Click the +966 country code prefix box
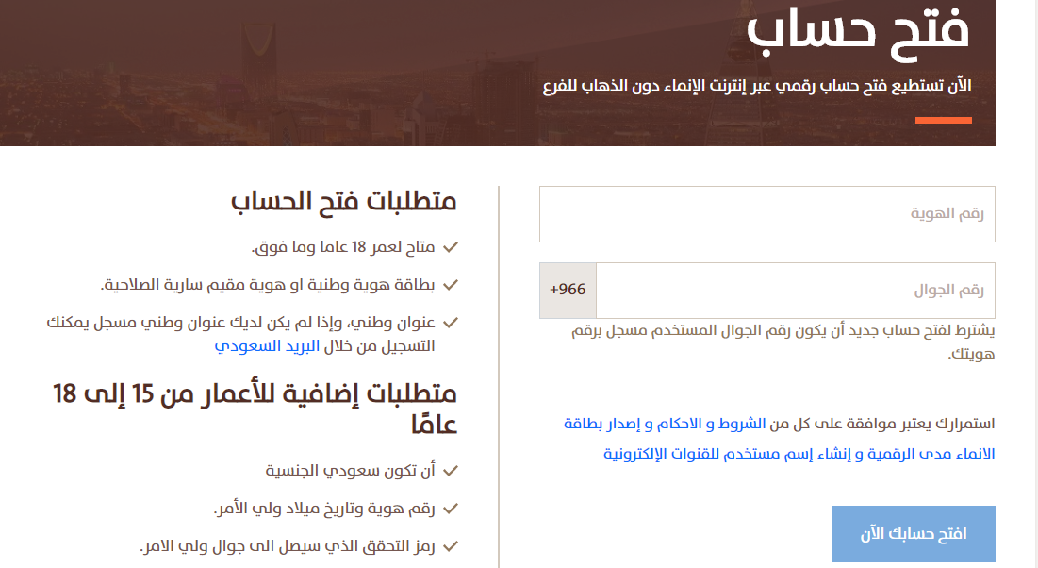This screenshot has width=1038, height=568. pyautogui.click(x=568, y=291)
